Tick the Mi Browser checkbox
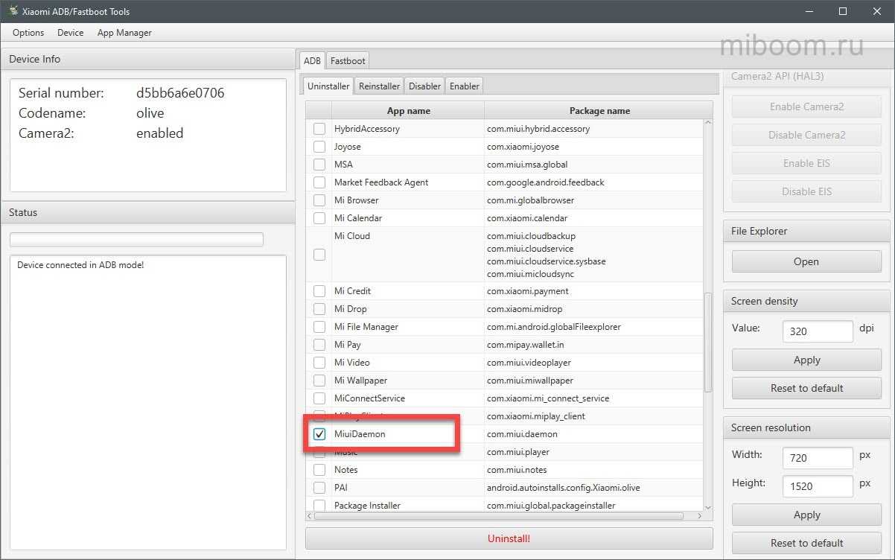895x560 pixels. pyautogui.click(x=319, y=200)
